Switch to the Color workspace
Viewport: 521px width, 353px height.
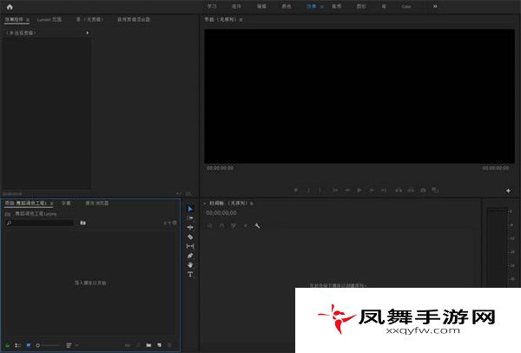(406, 6)
